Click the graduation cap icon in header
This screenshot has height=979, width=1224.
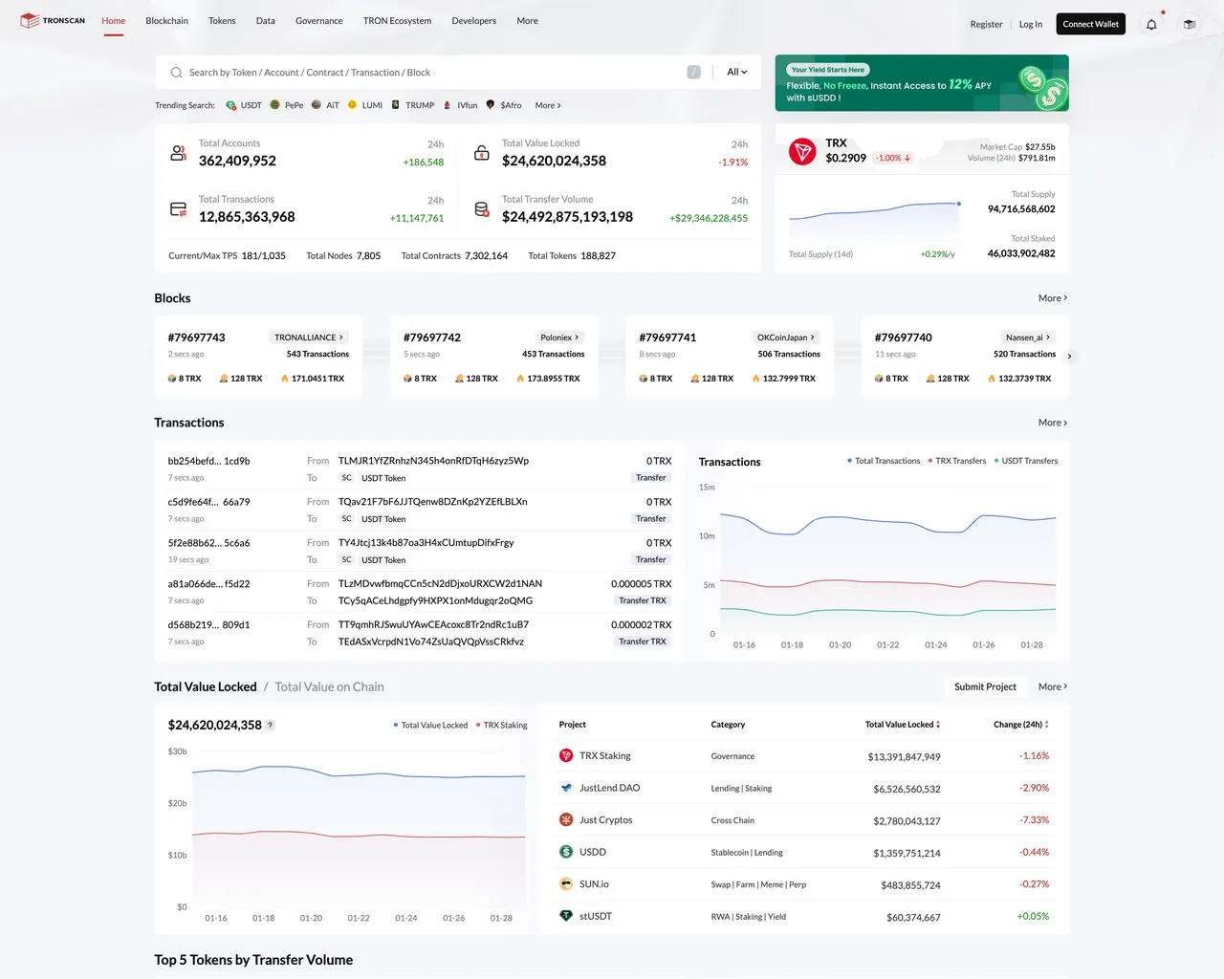pos(1189,25)
